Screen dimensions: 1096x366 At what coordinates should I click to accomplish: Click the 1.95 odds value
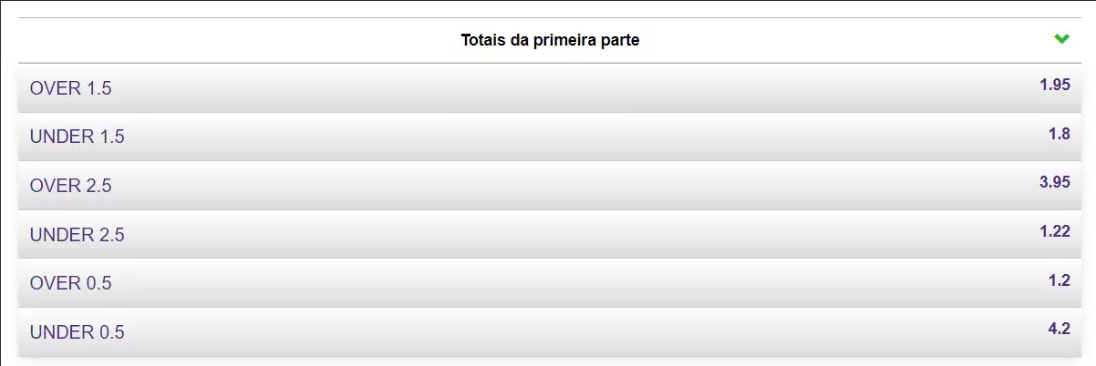pyautogui.click(x=1054, y=85)
